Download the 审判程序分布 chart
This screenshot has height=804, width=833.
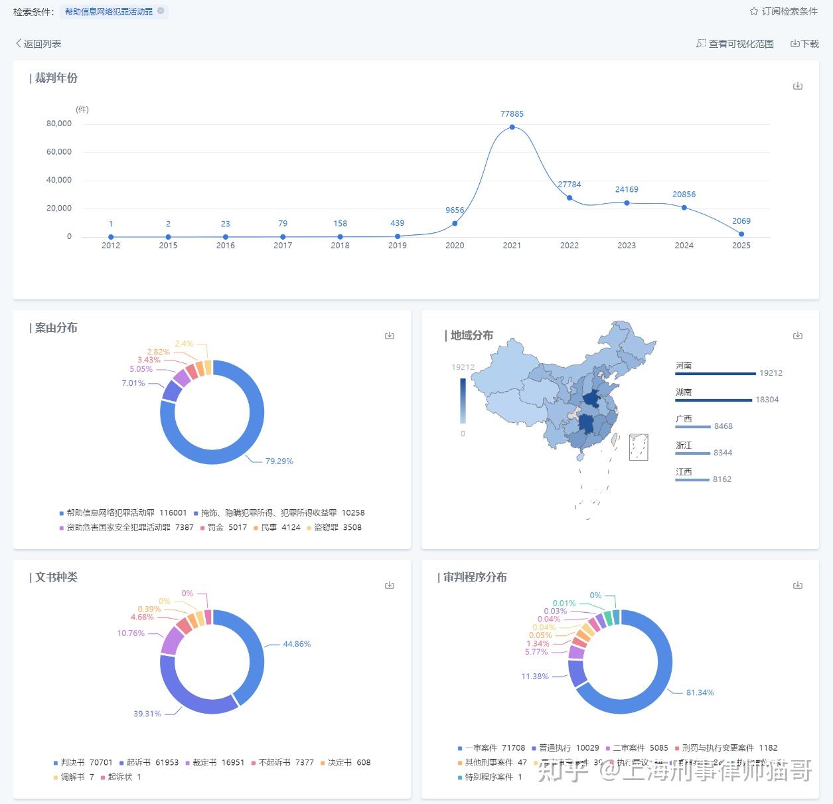click(798, 586)
